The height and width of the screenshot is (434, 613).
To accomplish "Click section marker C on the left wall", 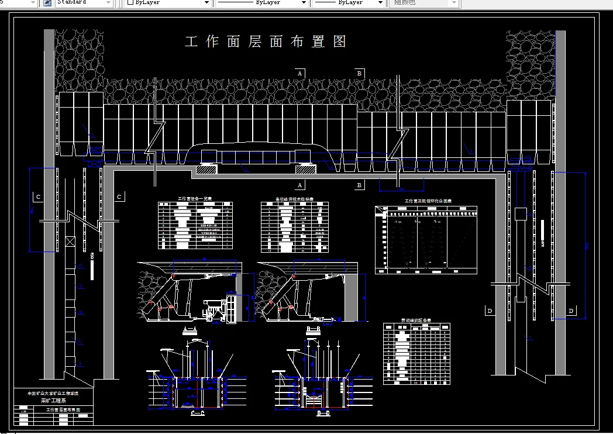I will [x=38, y=197].
